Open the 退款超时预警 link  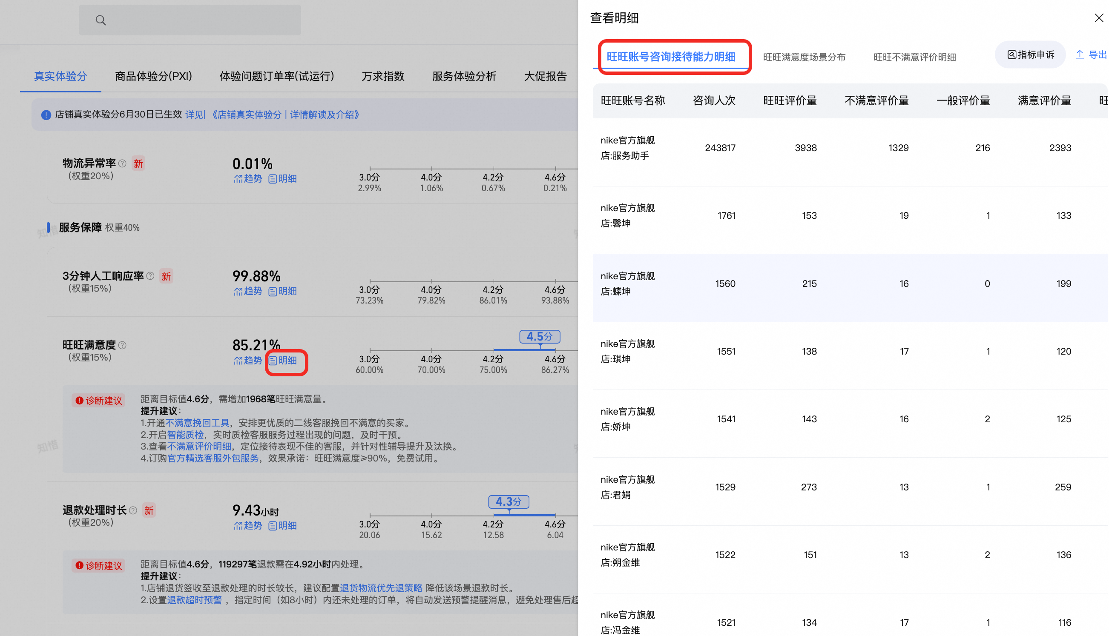(195, 600)
